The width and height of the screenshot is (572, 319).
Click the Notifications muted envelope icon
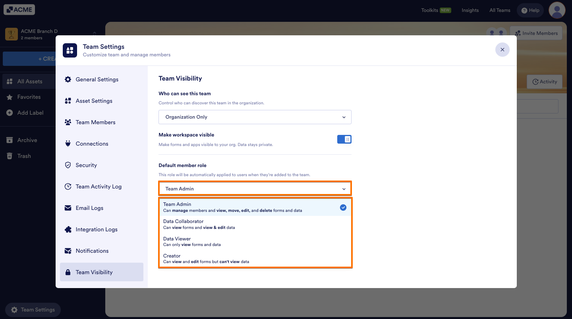click(68, 251)
